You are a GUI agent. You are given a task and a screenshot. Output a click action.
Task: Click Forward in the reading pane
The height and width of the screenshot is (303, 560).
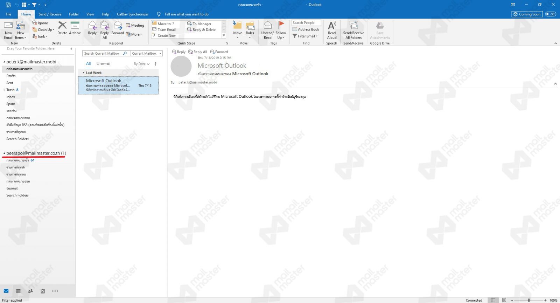[219, 52]
